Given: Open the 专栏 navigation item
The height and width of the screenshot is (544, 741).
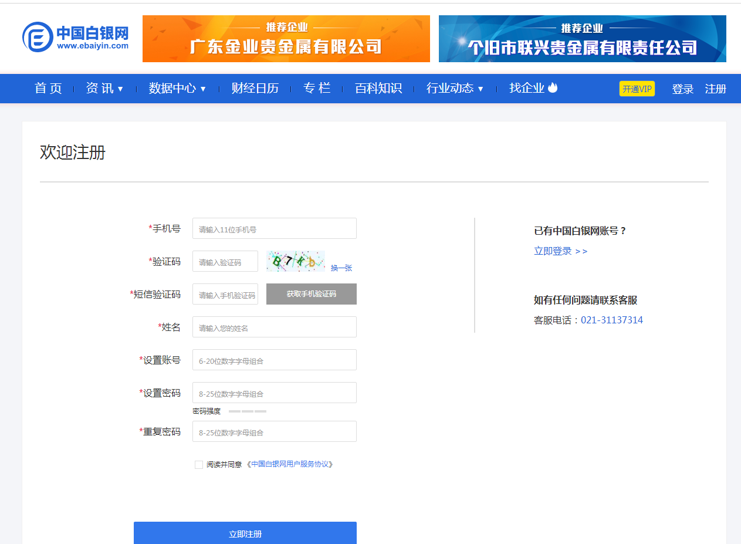Looking at the screenshot, I should click(317, 89).
